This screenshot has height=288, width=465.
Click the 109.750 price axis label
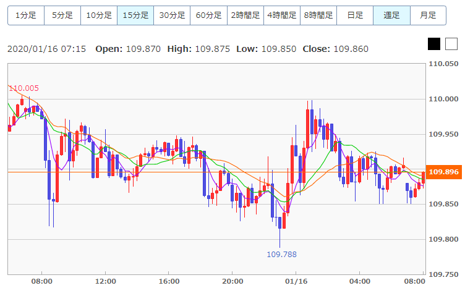tap(443, 274)
